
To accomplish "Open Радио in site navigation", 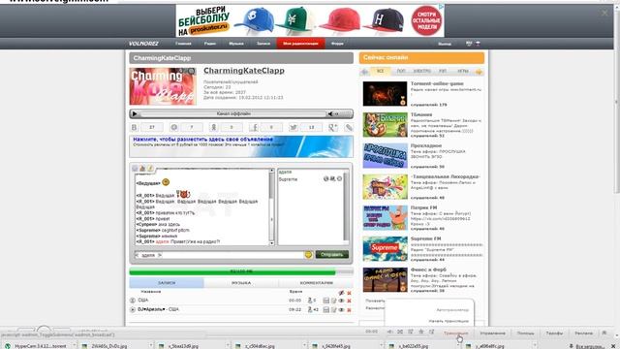I will pyautogui.click(x=210, y=44).
